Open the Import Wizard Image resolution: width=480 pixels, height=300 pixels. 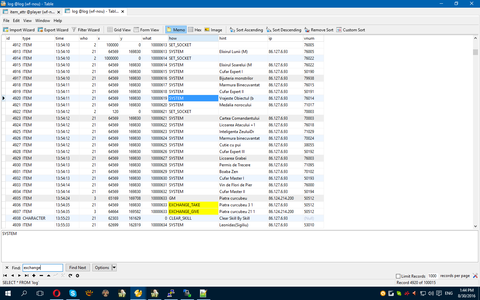(x=19, y=30)
